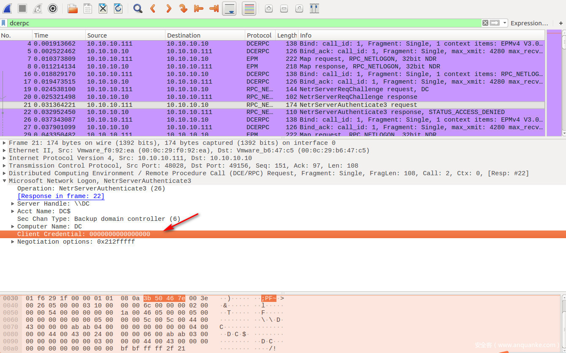
Task: Jump to last packet icon
Action: coord(214,8)
